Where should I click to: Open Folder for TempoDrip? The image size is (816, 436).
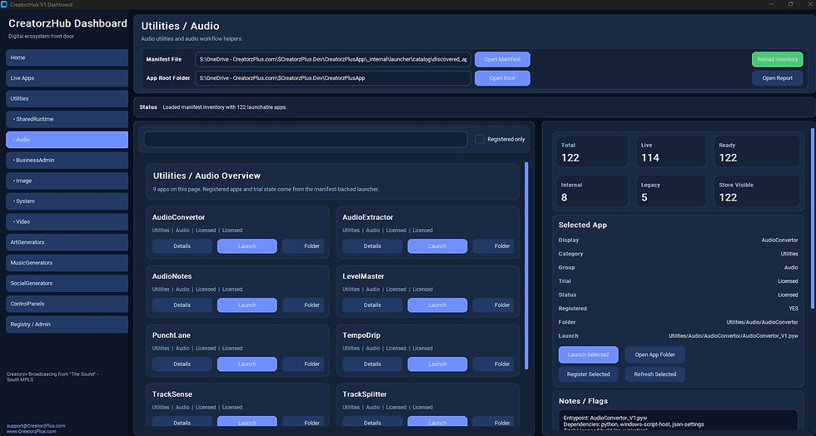click(x=495, y=364)
